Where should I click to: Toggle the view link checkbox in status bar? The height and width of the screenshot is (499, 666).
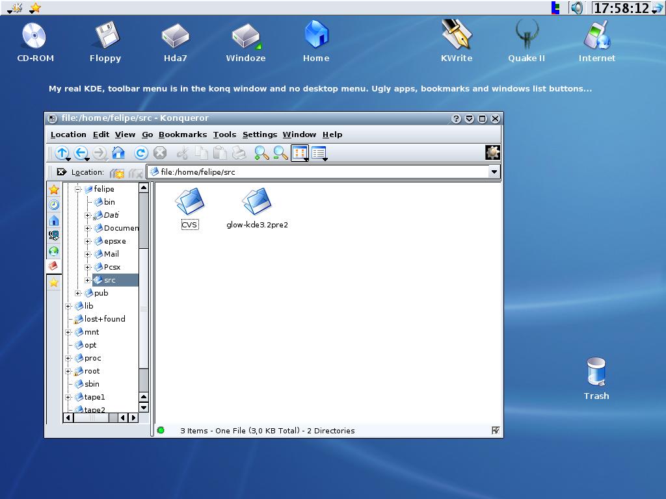(495, 431)
